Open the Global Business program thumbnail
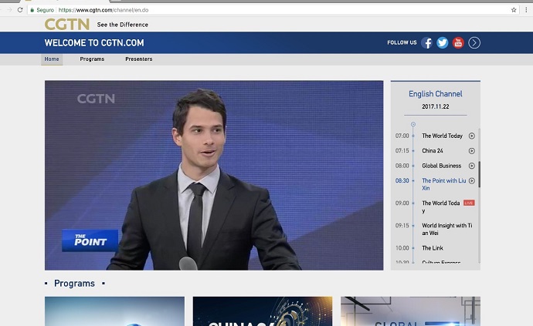The width and height of the screenshot is (533, 326). [410, 311]
